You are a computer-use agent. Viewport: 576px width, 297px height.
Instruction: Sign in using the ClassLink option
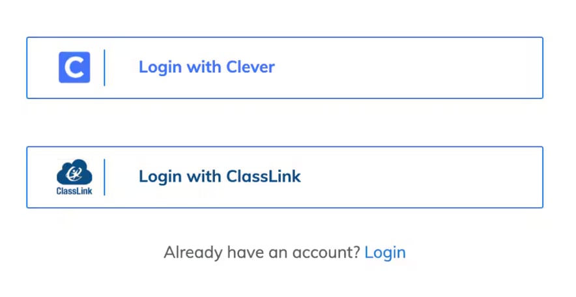point(285,177)
